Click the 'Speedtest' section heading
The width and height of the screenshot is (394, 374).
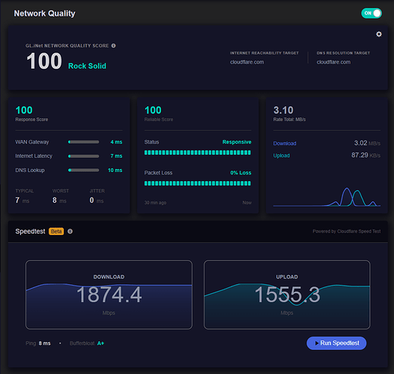click(30, 231)
